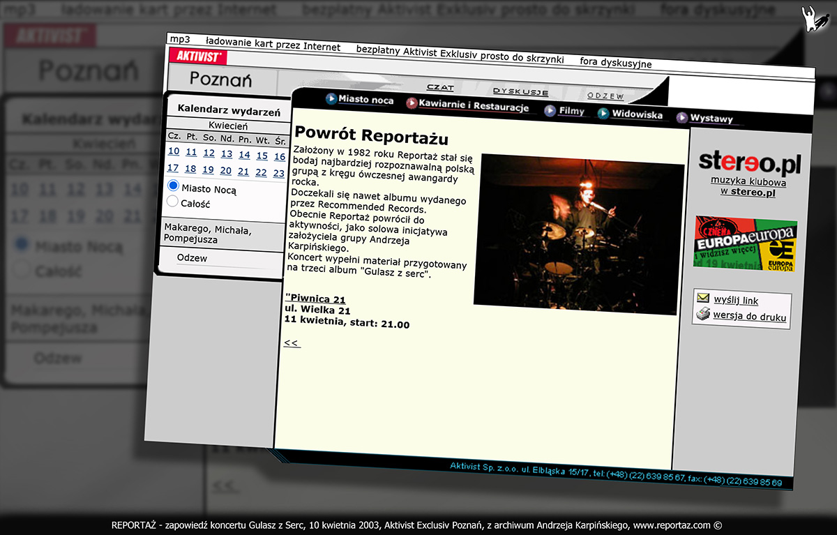The image size is (837, 535).
Task: Pick calendar date 10
Action: point(174,151)
